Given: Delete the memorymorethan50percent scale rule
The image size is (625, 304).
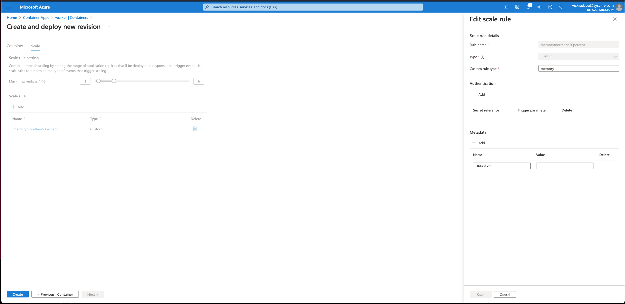Looking at the screenshot, I should (195, 129).
